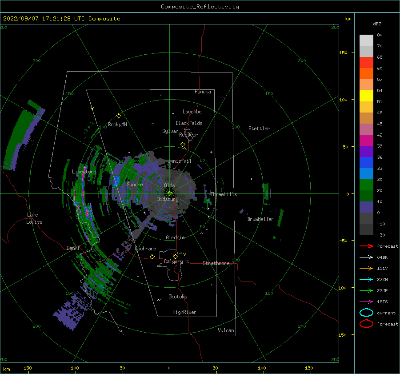Viewport: 400px width, 374px height.
Task: Select the yellow radar-site diamond between Olds and Didsbury
Action: [170, 193]
